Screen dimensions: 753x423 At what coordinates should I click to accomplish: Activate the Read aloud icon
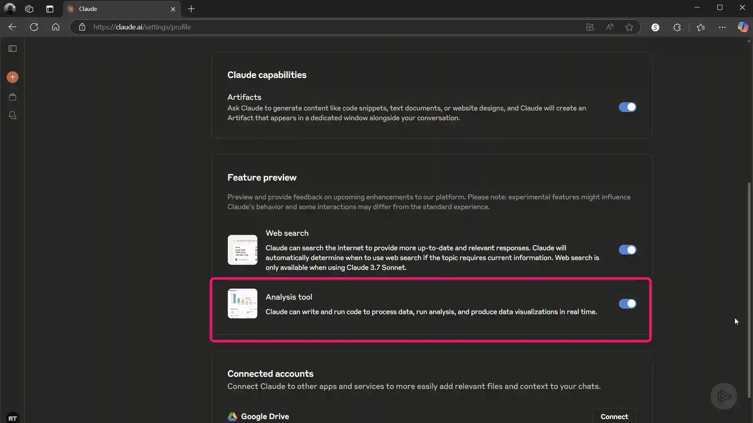(609, 27)
